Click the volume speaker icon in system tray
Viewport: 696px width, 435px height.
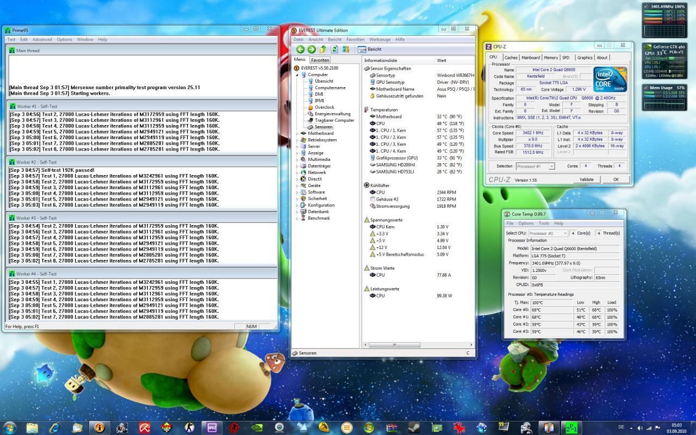pos(640,428)
